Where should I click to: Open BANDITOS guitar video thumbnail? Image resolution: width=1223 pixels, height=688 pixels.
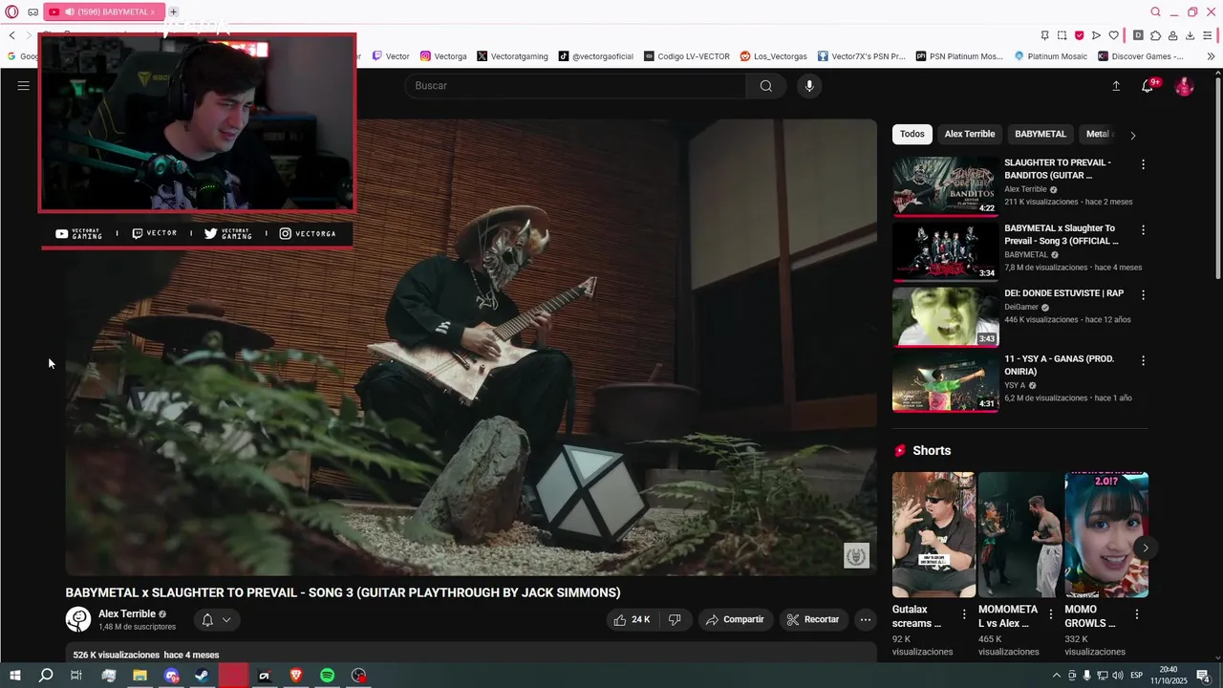point(945,186)
